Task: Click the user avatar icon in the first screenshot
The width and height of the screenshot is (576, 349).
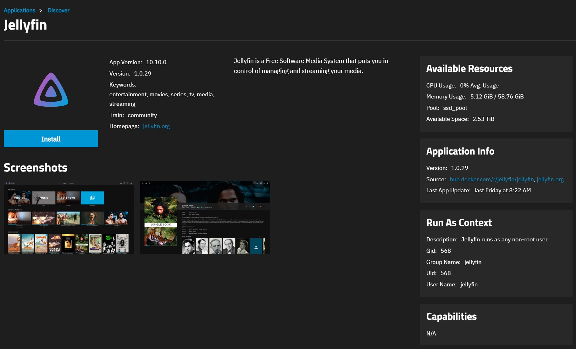Action: [x=131, y=183]
